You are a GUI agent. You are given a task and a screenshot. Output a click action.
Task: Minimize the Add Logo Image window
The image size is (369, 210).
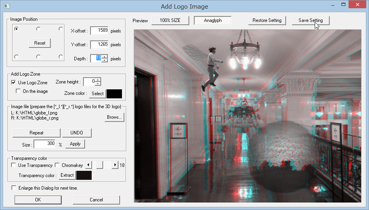(333, 5)
